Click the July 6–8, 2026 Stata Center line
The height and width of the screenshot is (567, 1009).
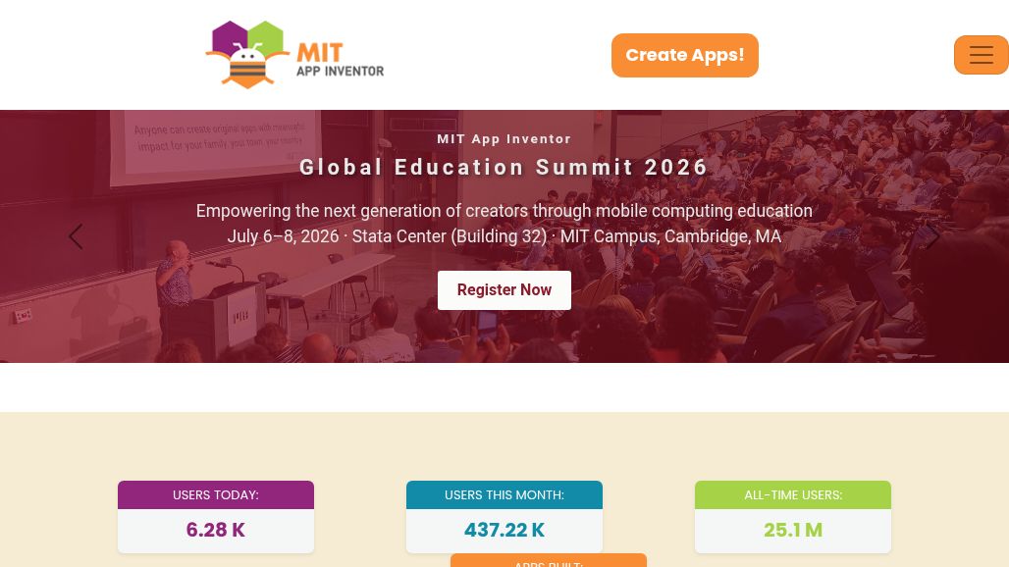[504, 236]
